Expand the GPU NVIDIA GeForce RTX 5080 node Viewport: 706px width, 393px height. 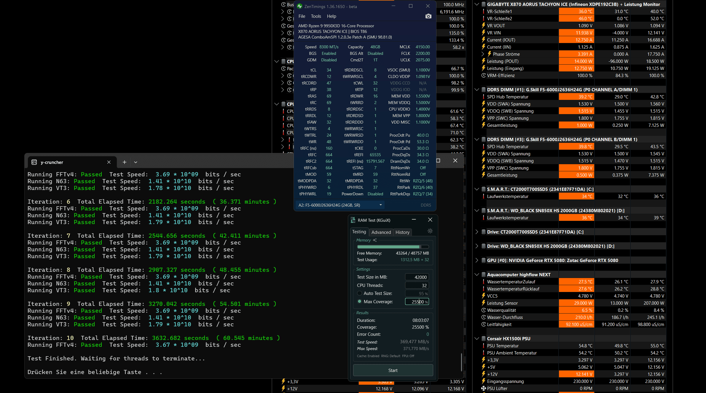476,260
